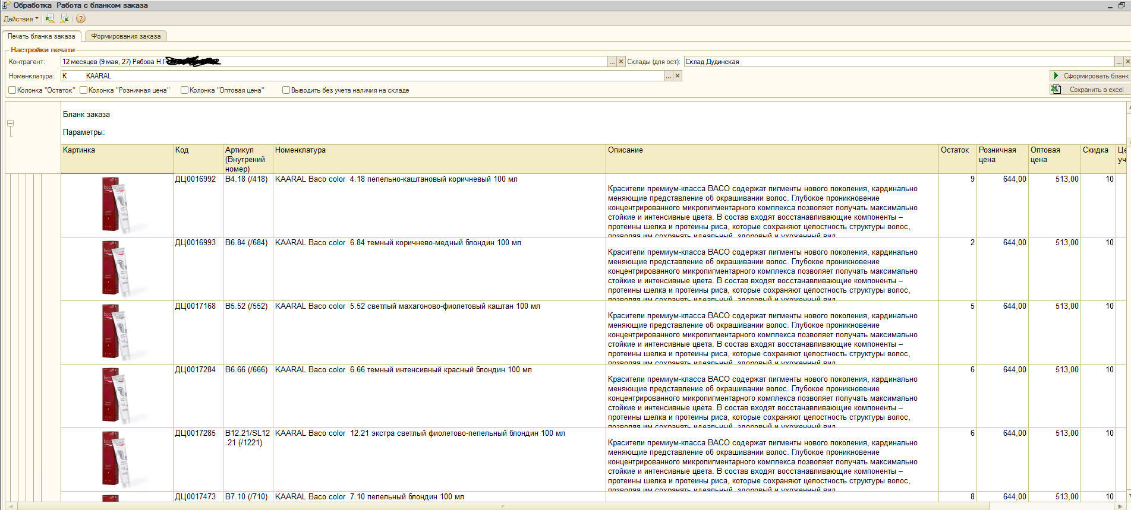This screenshot has height=510, width=1131.
Task: Click the save settings toolbar icon
Action: coord(64,18)
